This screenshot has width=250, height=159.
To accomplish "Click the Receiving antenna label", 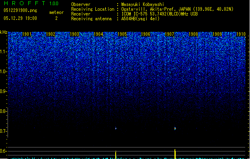I will pos(91,19).
